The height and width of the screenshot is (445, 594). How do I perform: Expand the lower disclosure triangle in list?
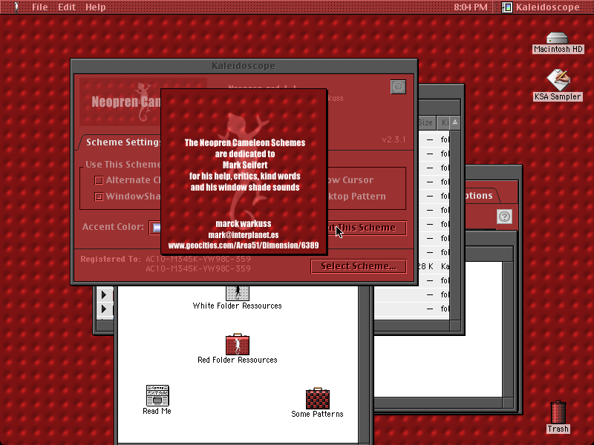104,309
